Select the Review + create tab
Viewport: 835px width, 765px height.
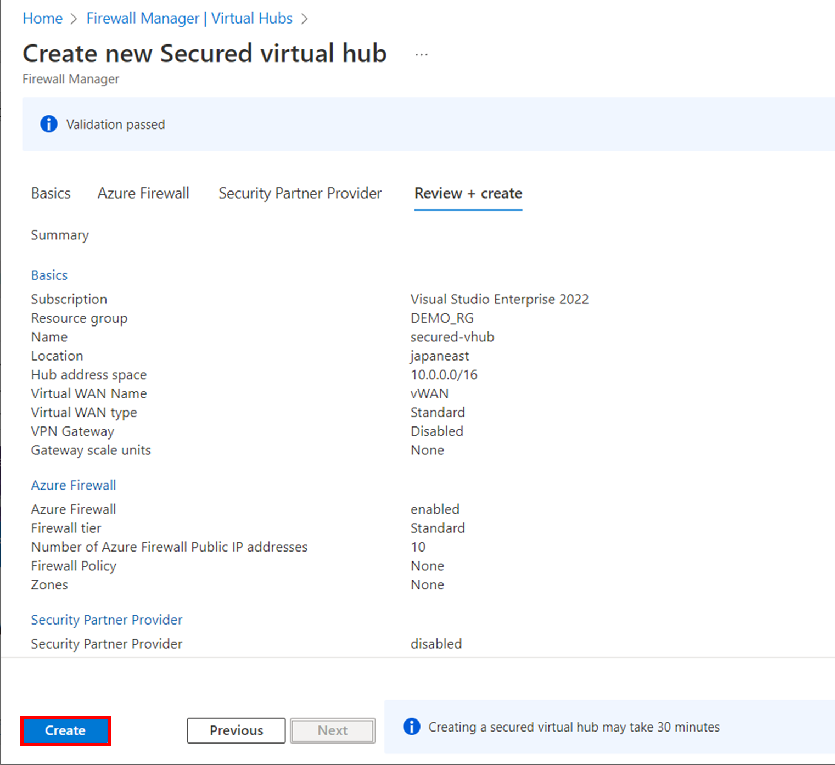(x=468, y=193)
